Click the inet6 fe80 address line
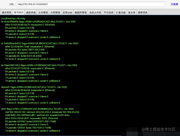The height and width of the screenshot is (136, 180). click(x=37, y=115)
